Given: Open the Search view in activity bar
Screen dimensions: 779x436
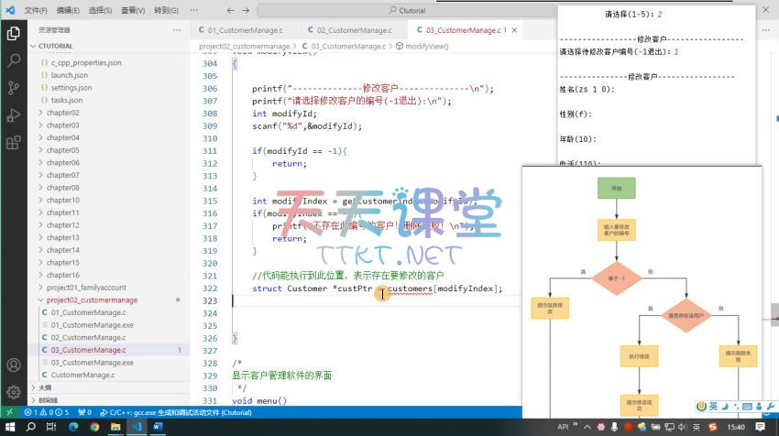Looking at the screenshot, I should (x=14, y=61).
